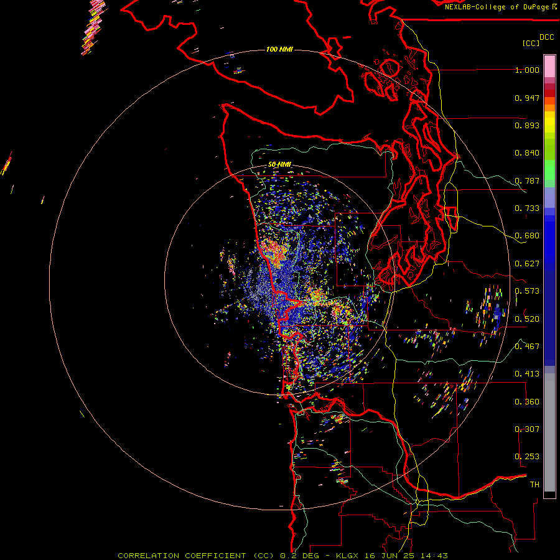Image resolution: width=560 pixels, height=560 pixels.
Task: Click the 50 NMI range ring label
Action: click(279, 165)
